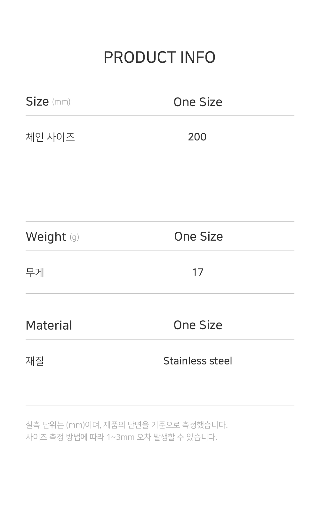Select One Size header in Weight section

(x=198, y=236)
